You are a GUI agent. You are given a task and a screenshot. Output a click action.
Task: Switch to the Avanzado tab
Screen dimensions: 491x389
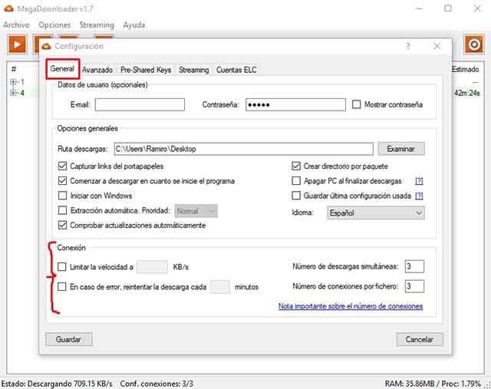tap(98, 70)
